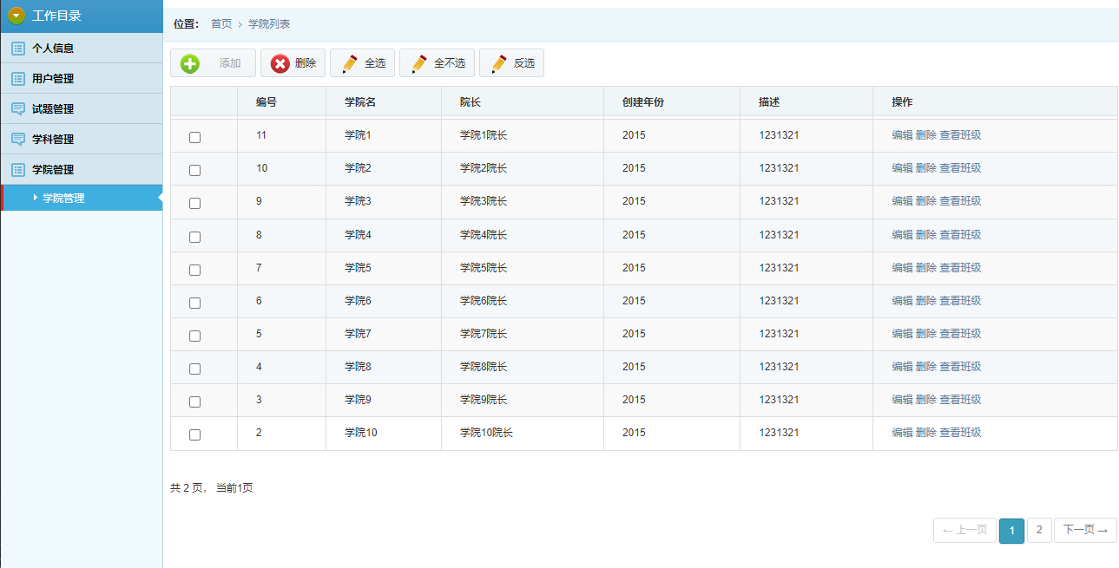This screenshot has height=568, width=1119.
Task: Toggle the checkbox for 学院5
Action: [x=194, y=270]
